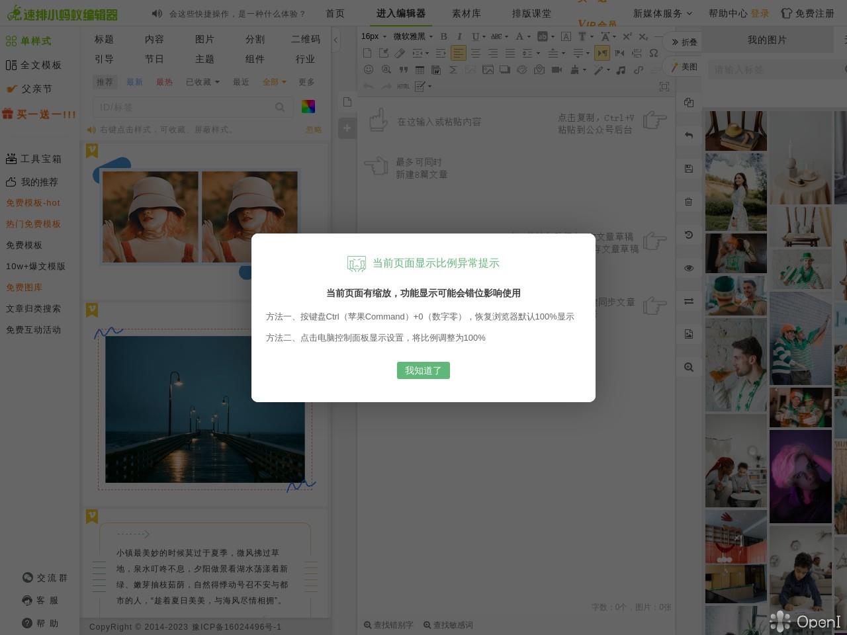Click the color swatch beside the template search box

[308, 106]
